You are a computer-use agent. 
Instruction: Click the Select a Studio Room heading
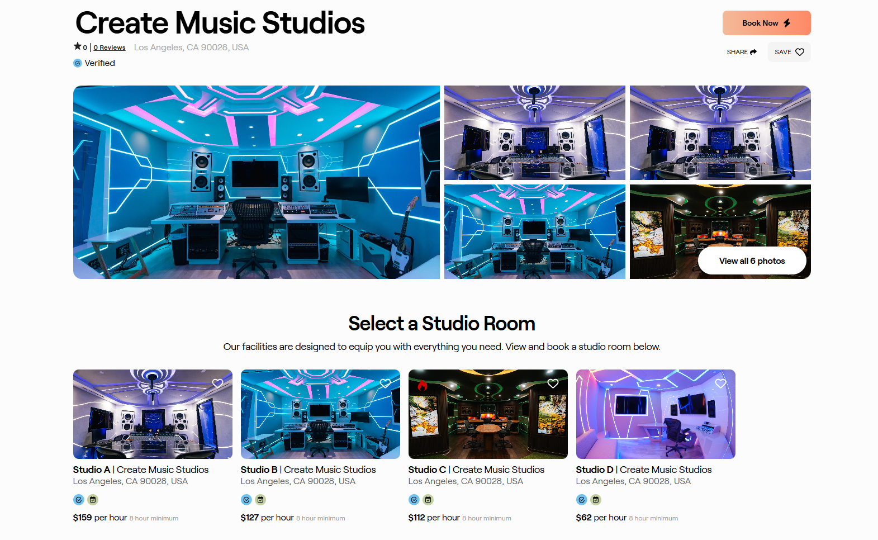(x=442, y=324)
